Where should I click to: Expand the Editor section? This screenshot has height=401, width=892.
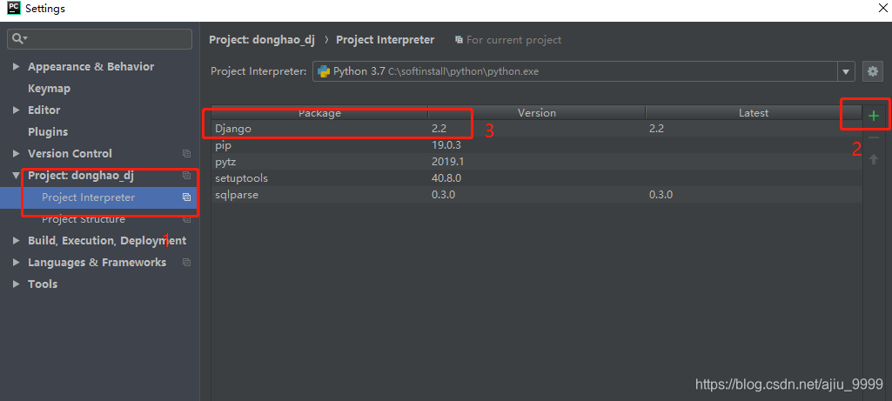point(16,110)
